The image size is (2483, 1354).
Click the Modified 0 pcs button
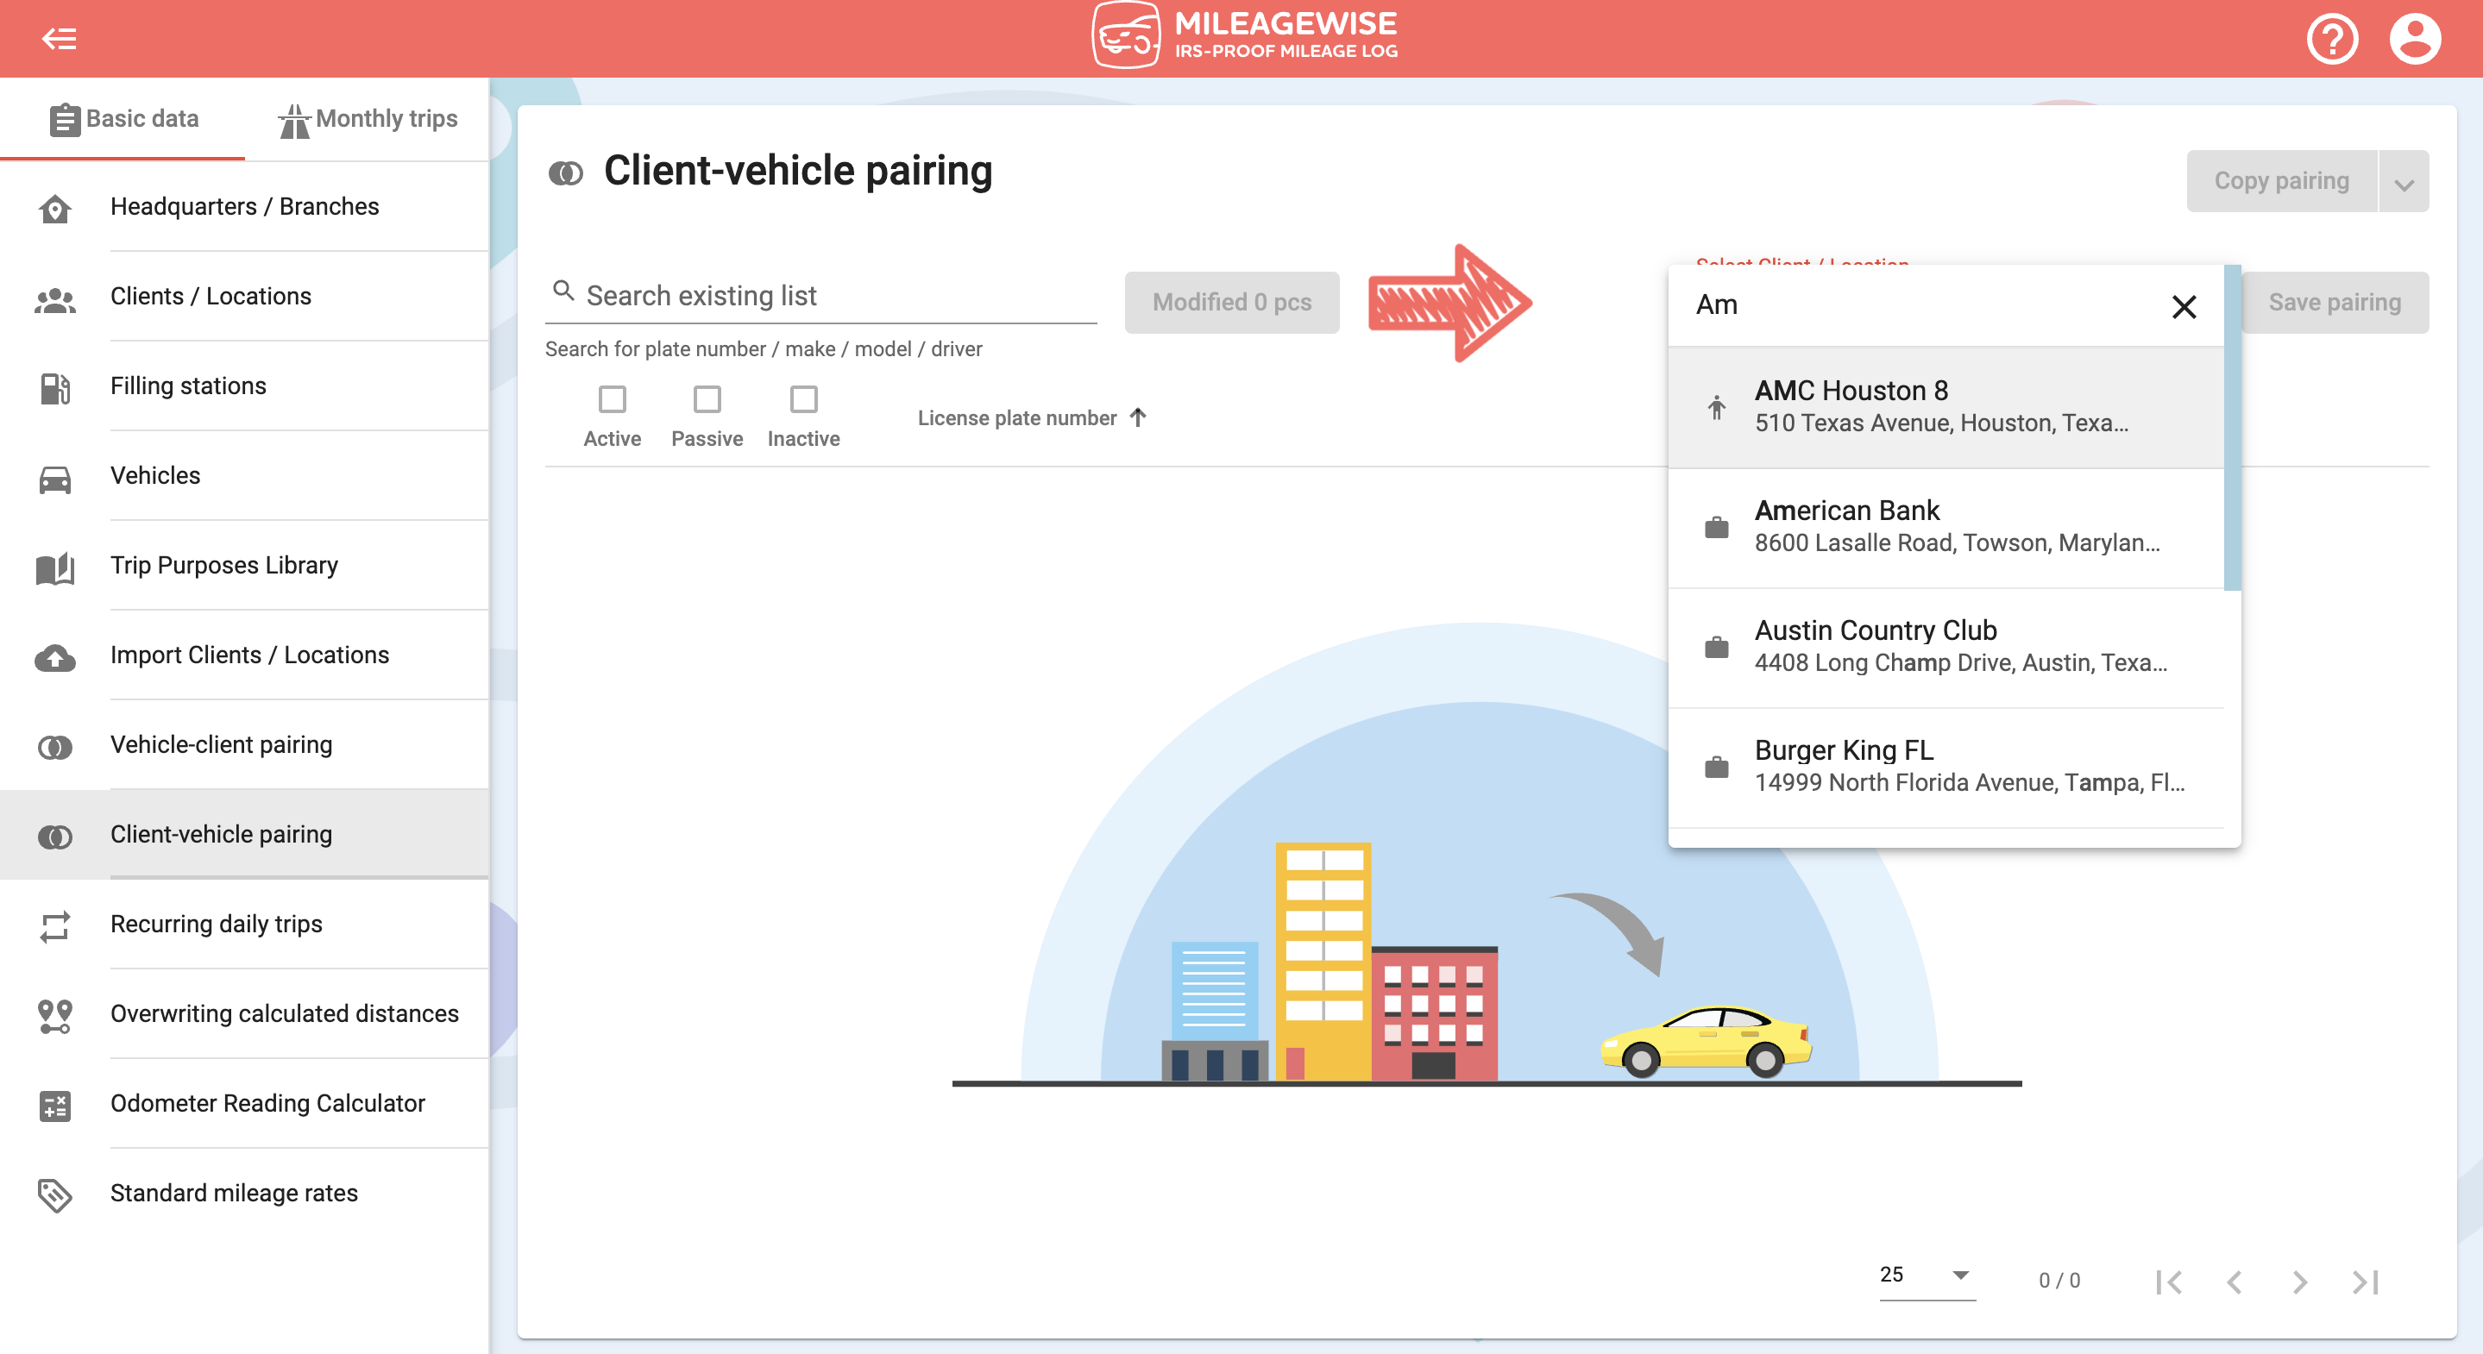1231,303
